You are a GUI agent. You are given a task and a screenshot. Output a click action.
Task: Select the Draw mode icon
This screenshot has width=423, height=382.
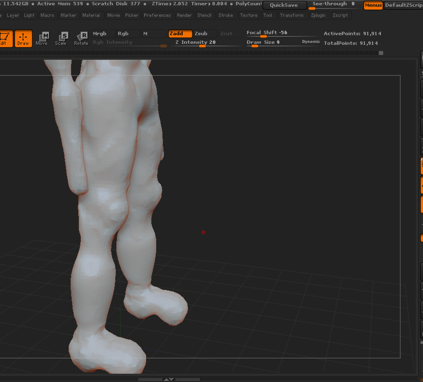point(23,39)
